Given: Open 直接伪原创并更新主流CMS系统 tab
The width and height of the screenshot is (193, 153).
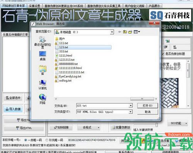Looking at the screenshot, I should click(64, 6).
